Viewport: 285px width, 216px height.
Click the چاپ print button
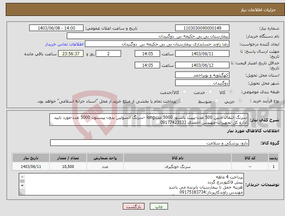pyautogui.click(x=159, y=206)
